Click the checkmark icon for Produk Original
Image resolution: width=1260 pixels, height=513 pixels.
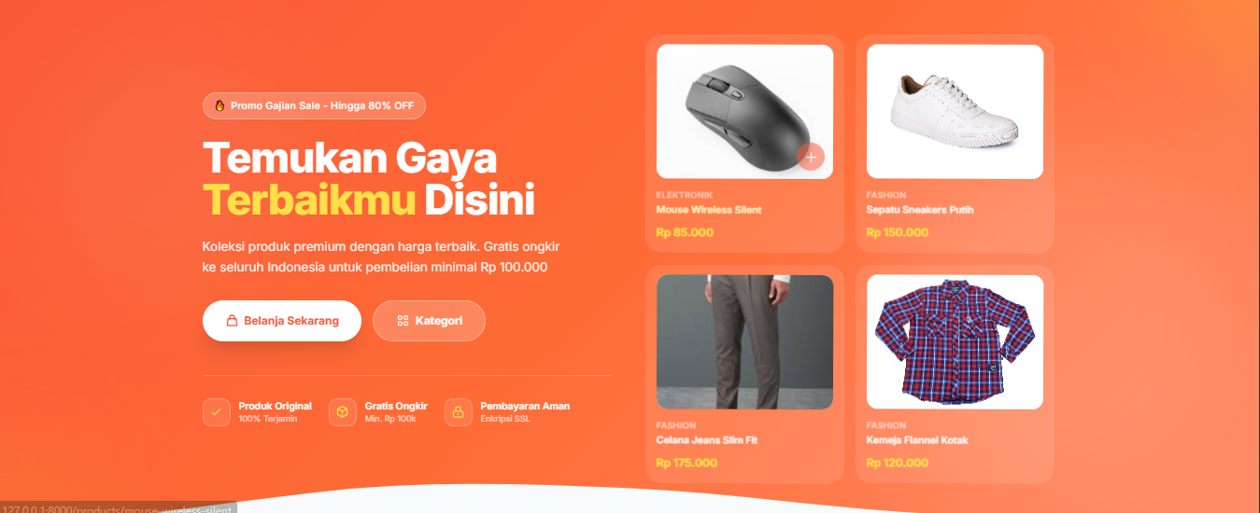click(216, 412)
